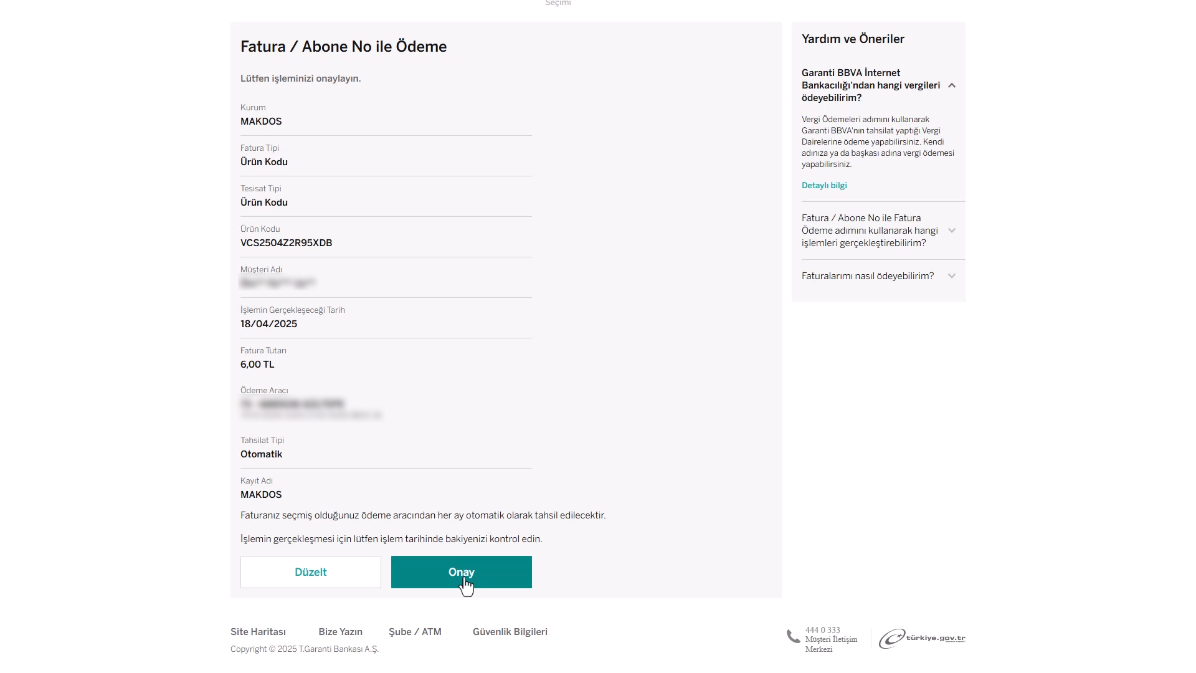This screenshot has height=673, width=1196.
Task: Click the Tesisat Tipi value Ürün Kodu
Action: [264, 203]
